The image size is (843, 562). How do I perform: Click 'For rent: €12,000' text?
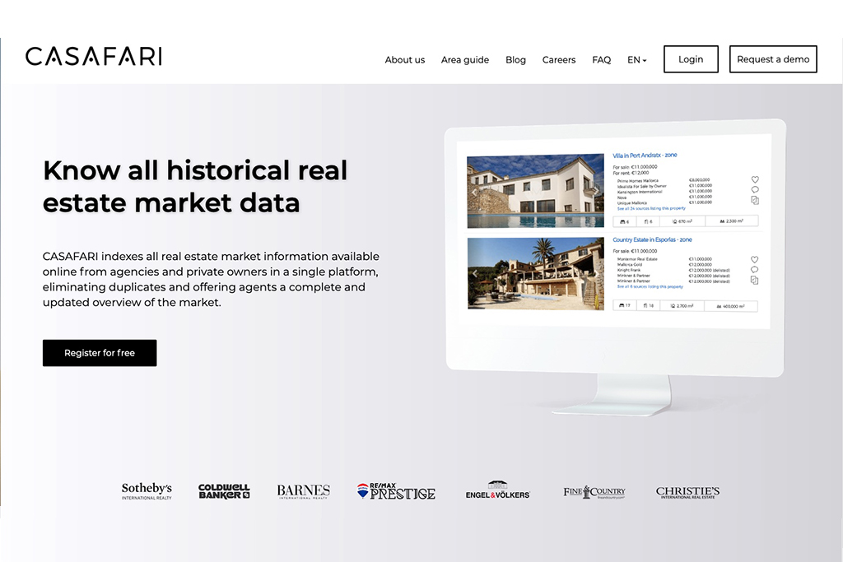[631, 173]
